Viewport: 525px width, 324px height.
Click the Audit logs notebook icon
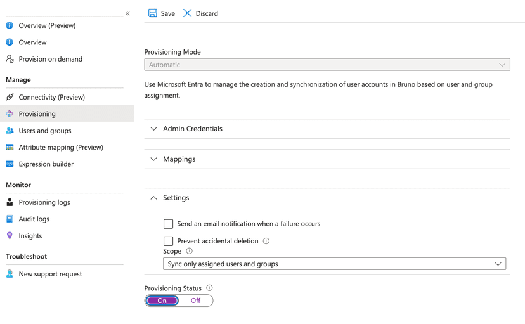tap(10, 219)
